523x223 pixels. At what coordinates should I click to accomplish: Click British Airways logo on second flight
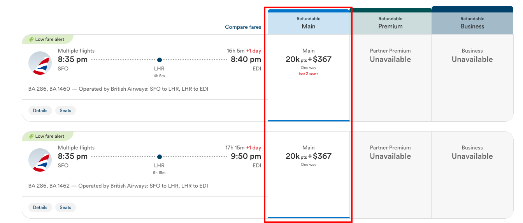point(40,160)
